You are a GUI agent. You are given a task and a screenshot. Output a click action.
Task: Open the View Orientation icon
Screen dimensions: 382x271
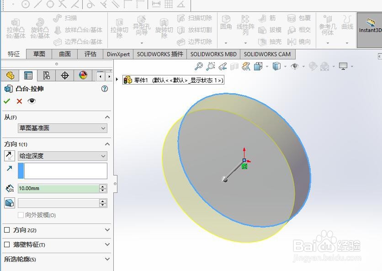point(258,66)
